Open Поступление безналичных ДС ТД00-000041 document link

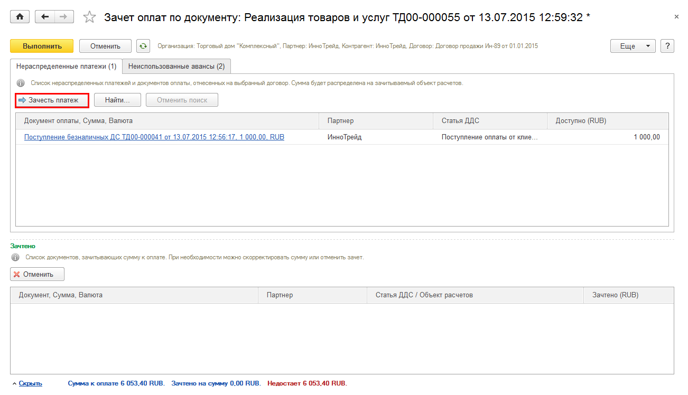[x=154, y=137]
